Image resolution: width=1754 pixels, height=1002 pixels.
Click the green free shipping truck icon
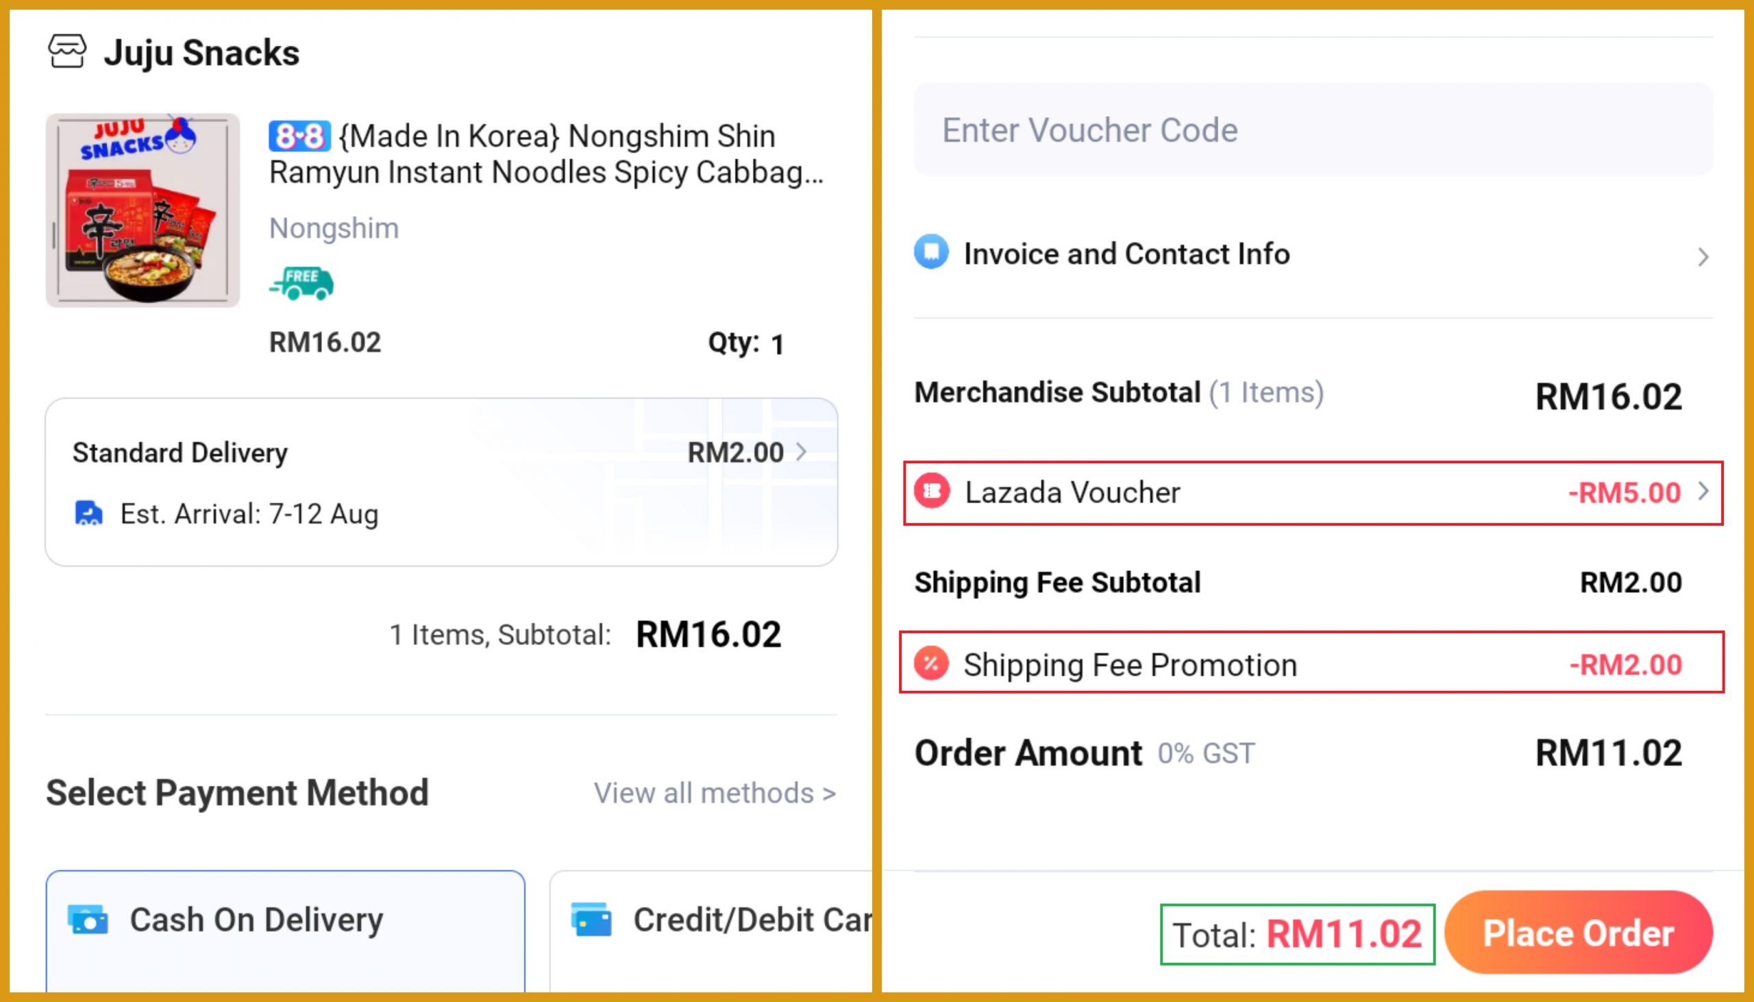[301, 283]
